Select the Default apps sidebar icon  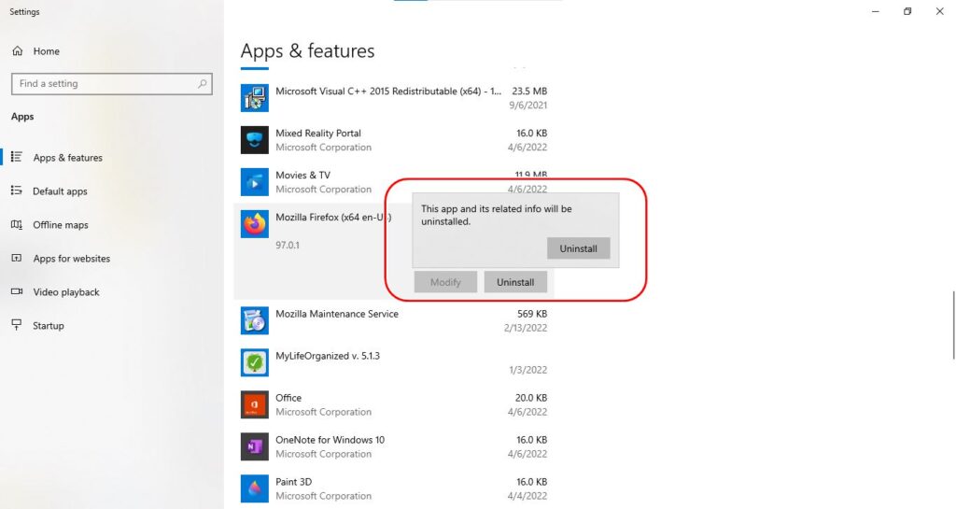17,191
